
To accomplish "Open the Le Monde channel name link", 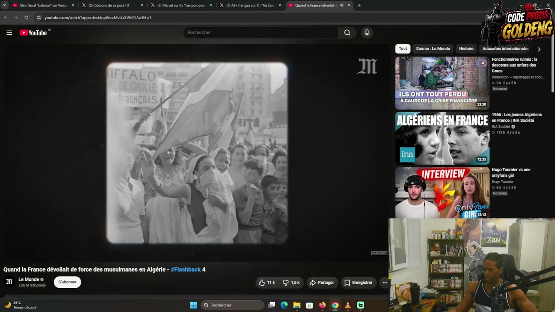I will click(x=29, y=279).
